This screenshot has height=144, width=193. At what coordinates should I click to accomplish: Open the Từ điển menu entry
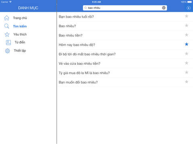click(20, 42)
